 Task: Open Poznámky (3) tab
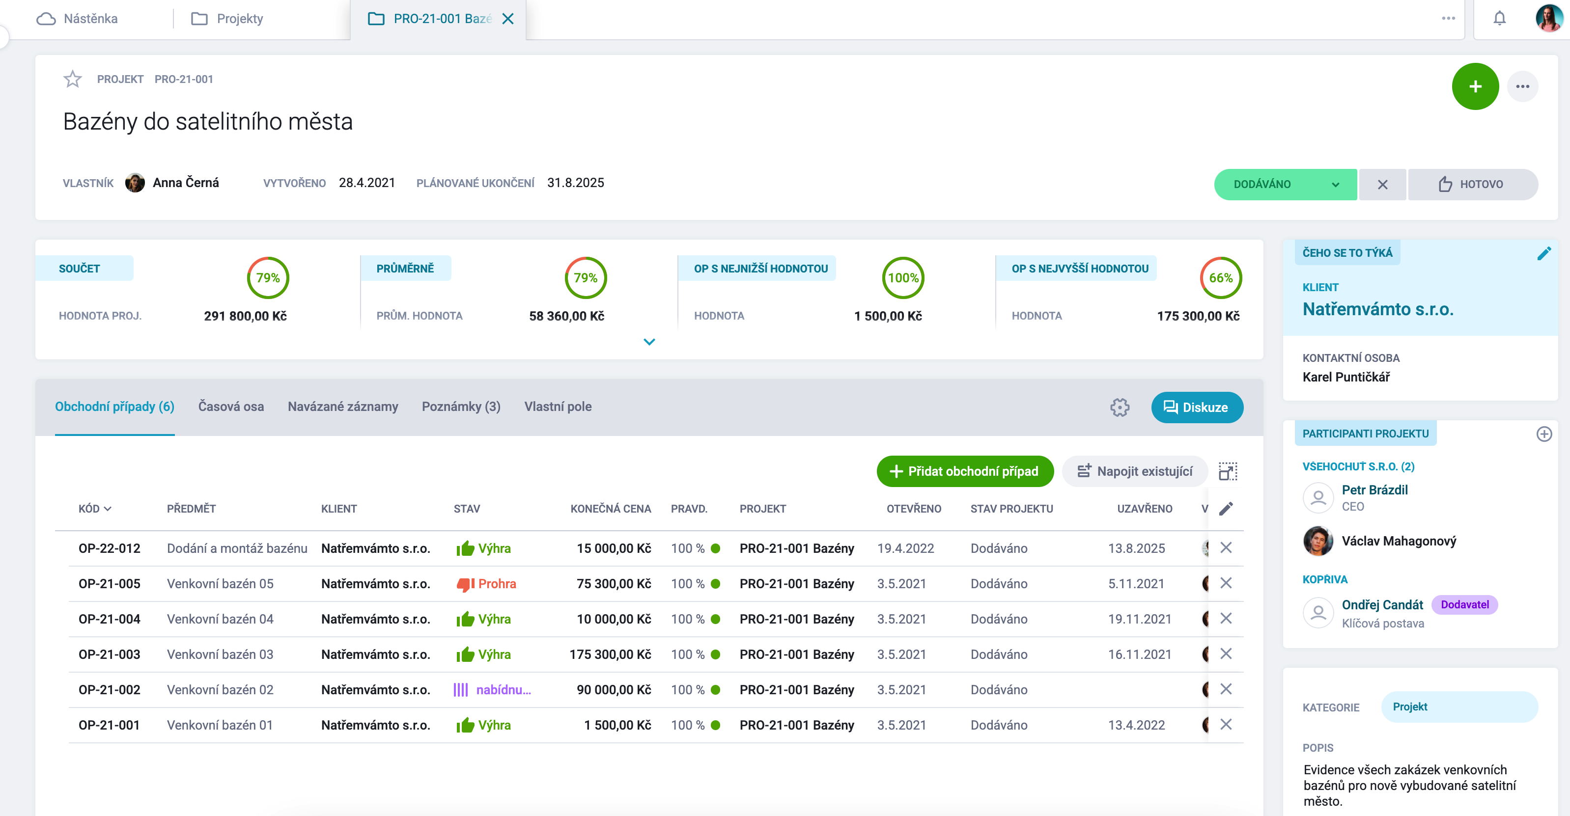coord(461,407)
